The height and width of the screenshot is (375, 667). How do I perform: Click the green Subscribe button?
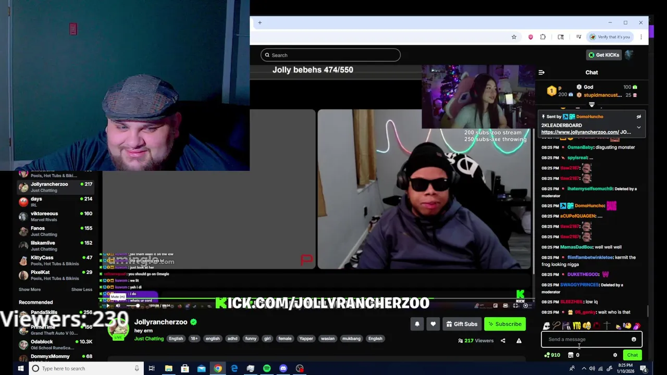pyautogui.click(x=504, y=324)
